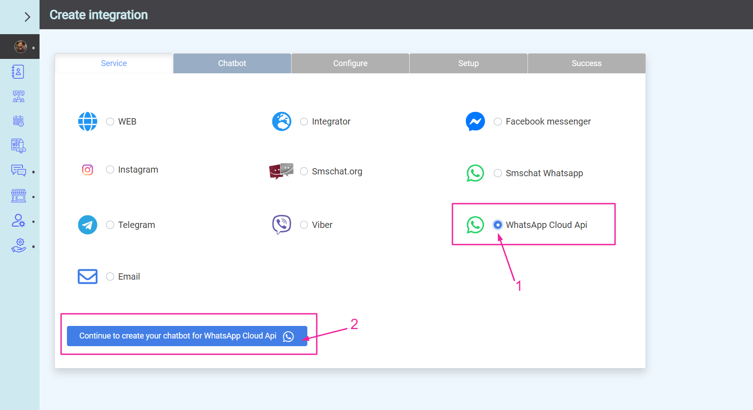This screenshot has height=410, width=753.
Task: Click the Viber logo icon
Action: (x=282, y=224)
